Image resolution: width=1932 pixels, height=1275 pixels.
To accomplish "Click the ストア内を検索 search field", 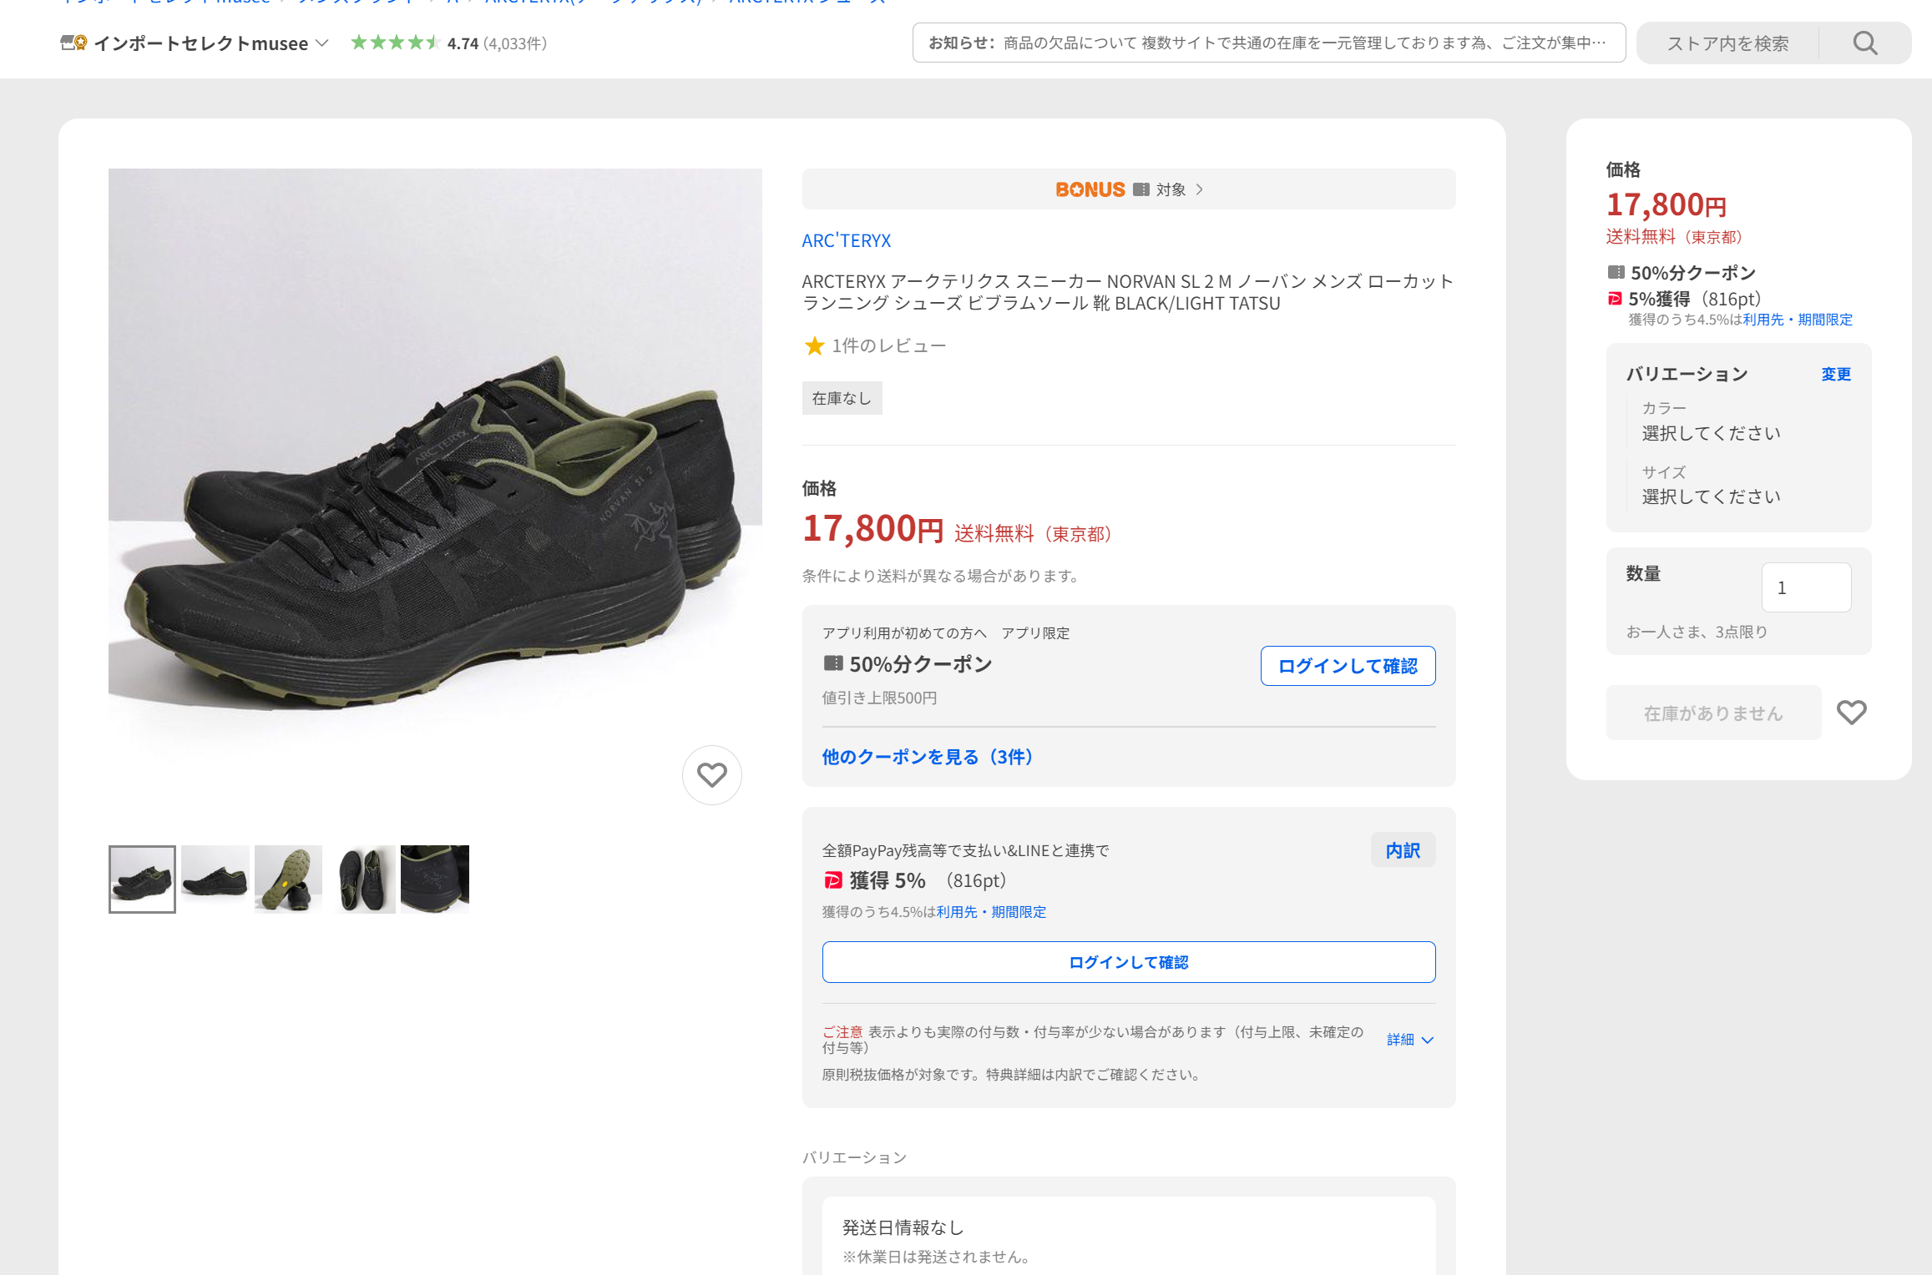I will coord(1727,43).
